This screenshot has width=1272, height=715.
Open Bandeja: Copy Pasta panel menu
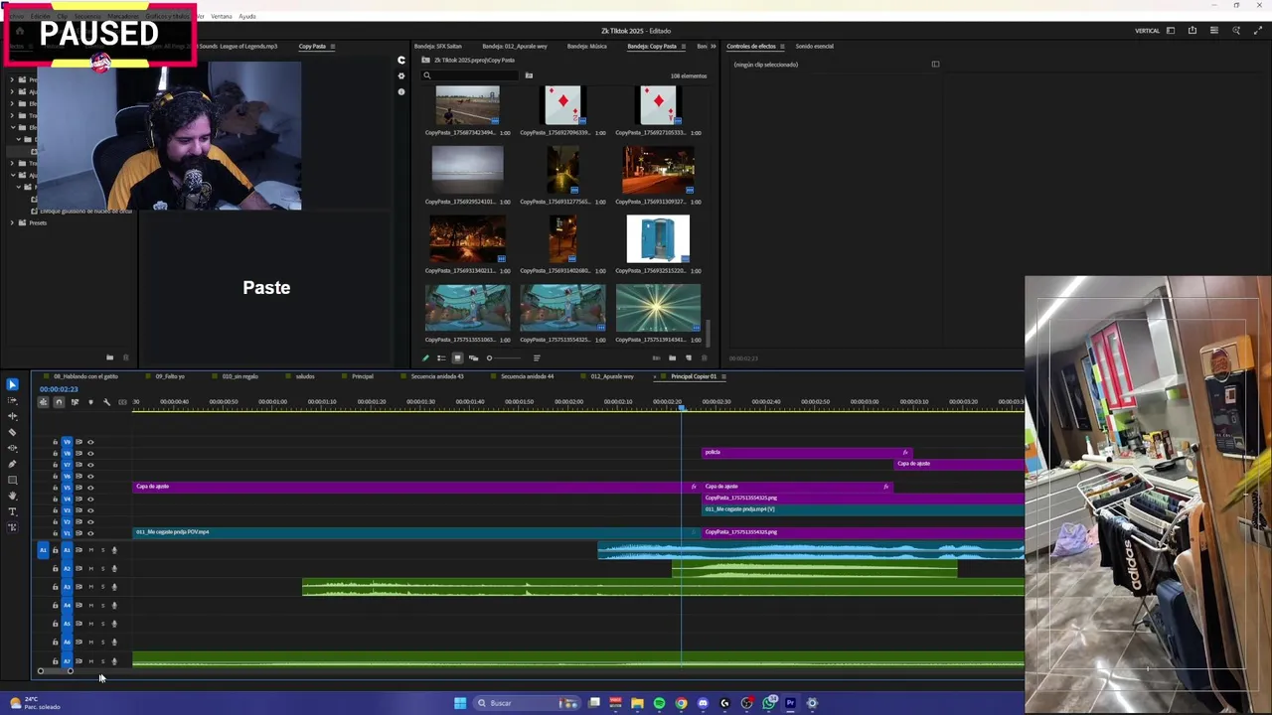click(683, 46)
